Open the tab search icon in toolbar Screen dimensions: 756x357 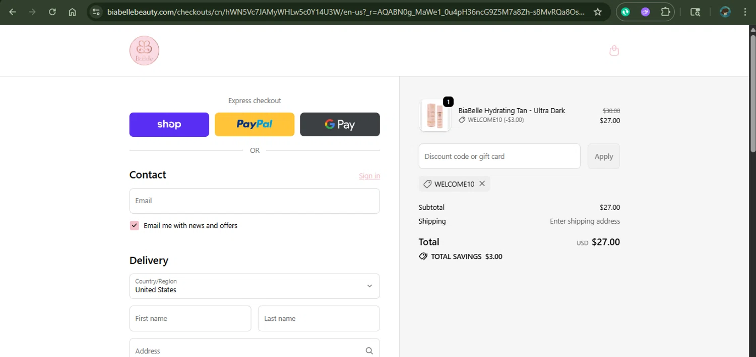tap(695, 12)
